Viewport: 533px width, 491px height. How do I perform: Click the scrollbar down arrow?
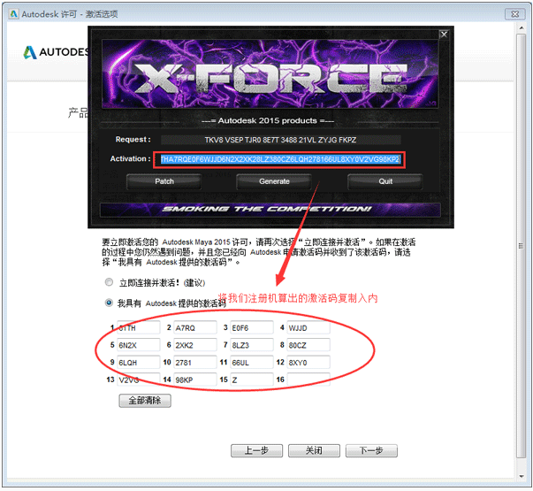click(x=521, y=476)
